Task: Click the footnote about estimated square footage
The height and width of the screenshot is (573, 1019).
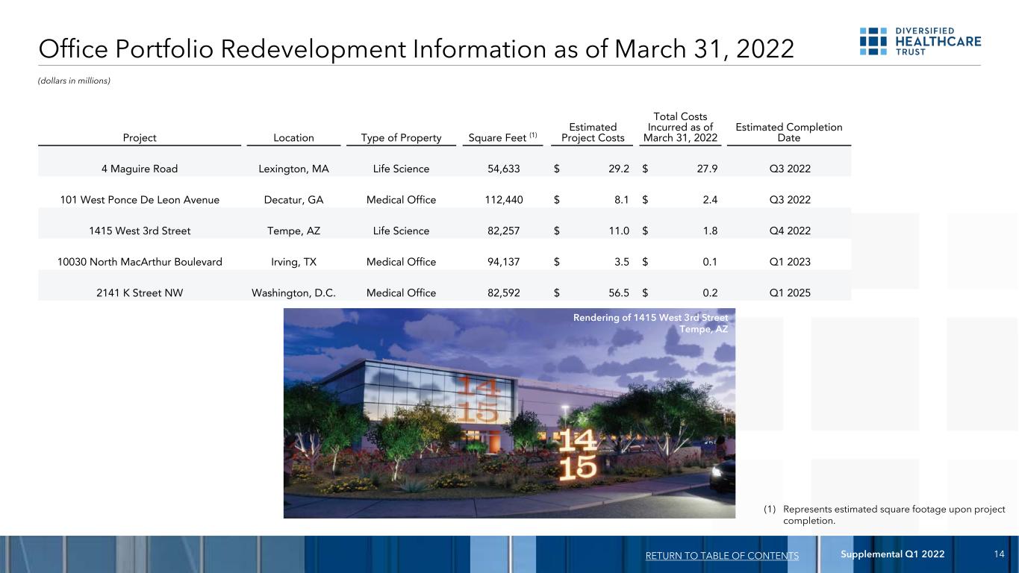Action: point(885,515)
